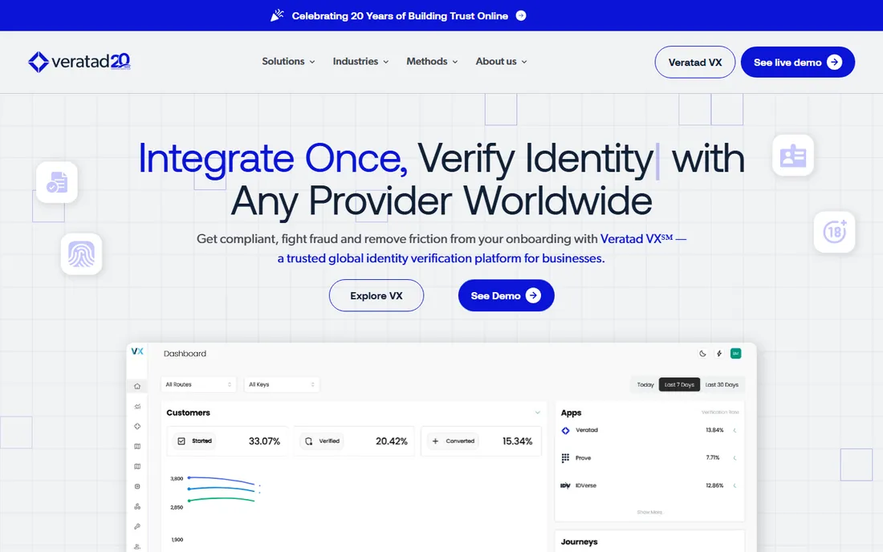Click the lightning bolt icon in dashboard header
This screenshot has height=552, width=883.
point(719,353)
